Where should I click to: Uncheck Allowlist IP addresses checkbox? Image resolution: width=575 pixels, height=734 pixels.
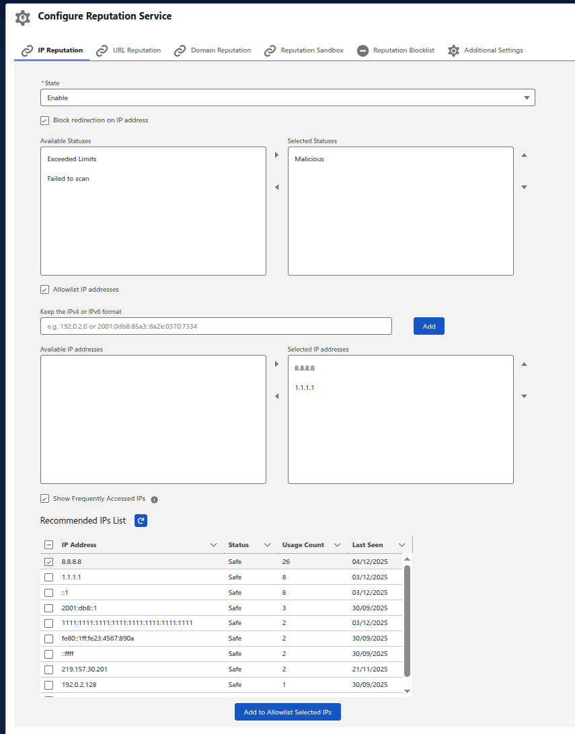click(45, 290)
